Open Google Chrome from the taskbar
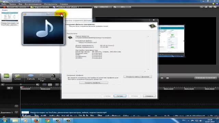 47,121
